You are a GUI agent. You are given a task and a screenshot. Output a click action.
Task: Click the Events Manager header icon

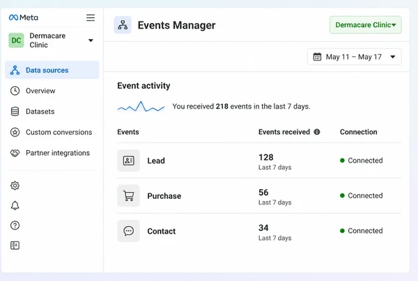[x=123, y=25]
